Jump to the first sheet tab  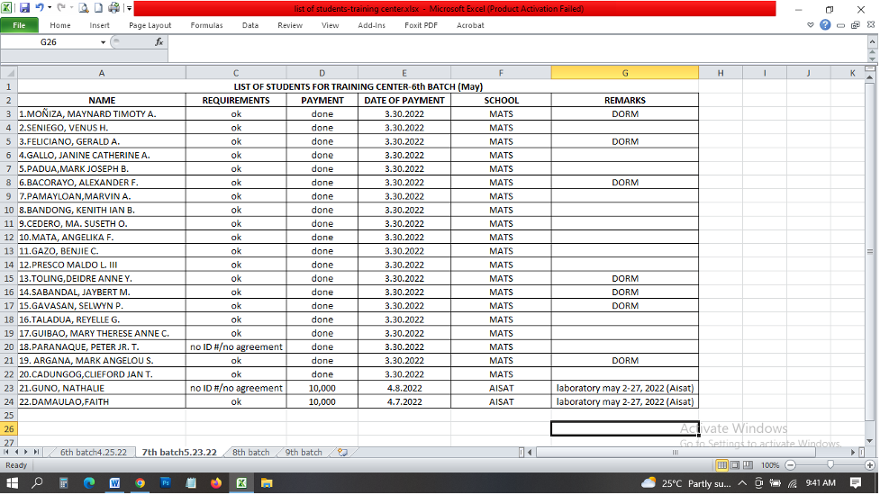coord(6,452)
